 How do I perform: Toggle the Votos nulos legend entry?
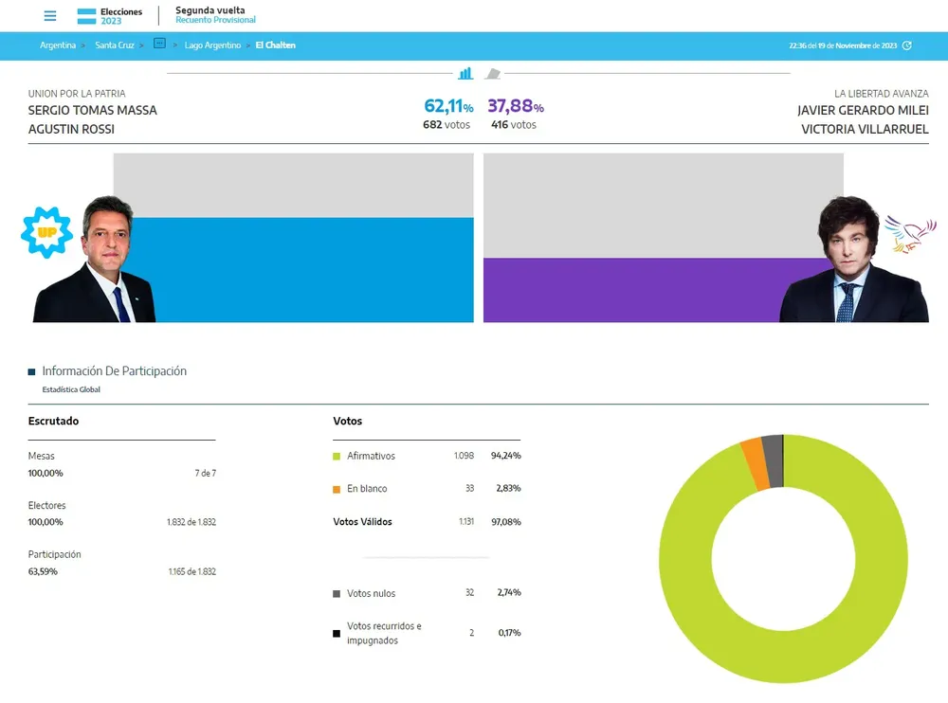tap(372, 592)
